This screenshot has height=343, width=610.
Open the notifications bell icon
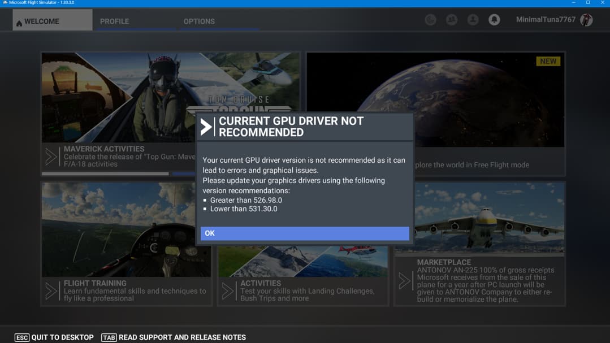[494, 20]
